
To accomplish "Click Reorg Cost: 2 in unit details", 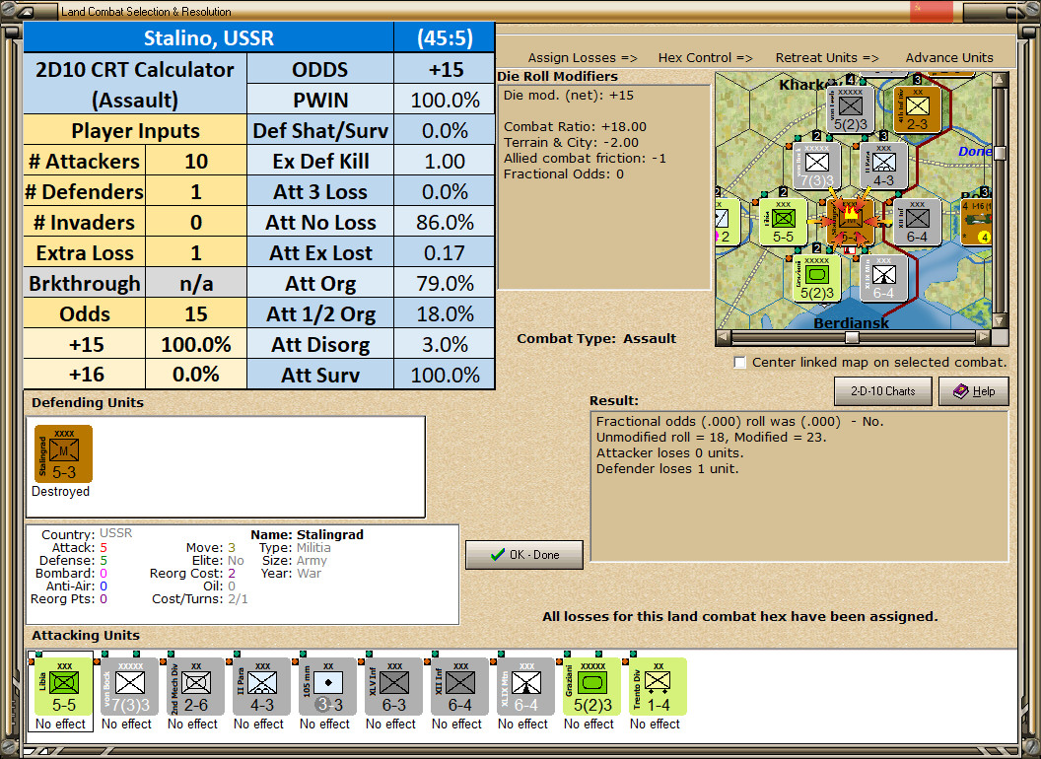I will 192,573.
